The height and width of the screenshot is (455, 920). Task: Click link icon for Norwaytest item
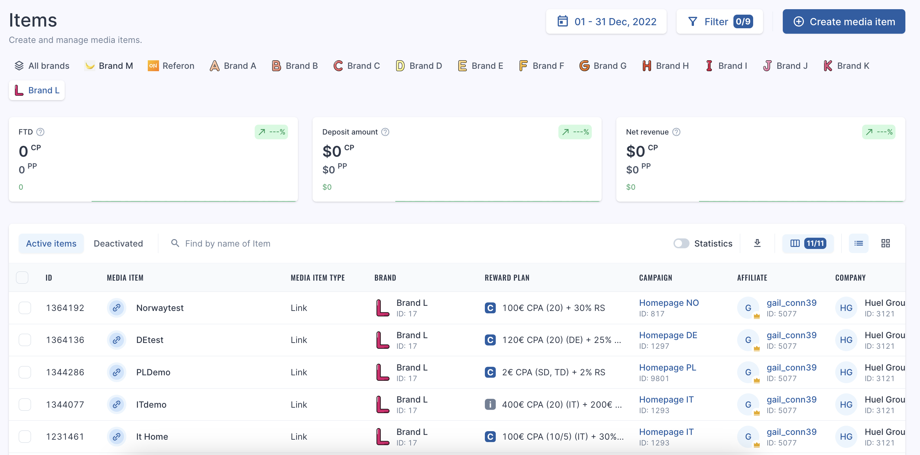[x=116, y=308]
